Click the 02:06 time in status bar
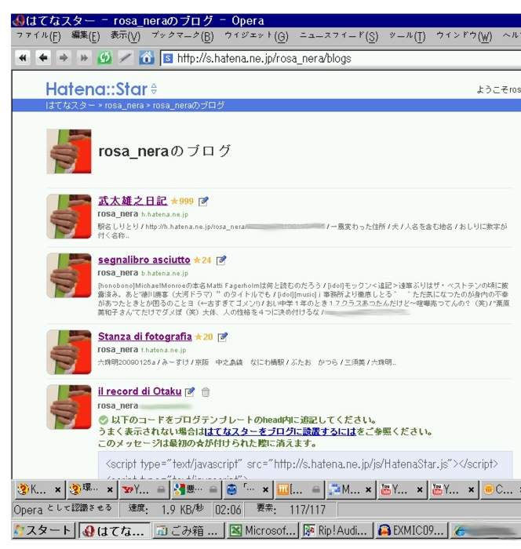The width and height of the screenshot is (521, 549). pos(228,510)
